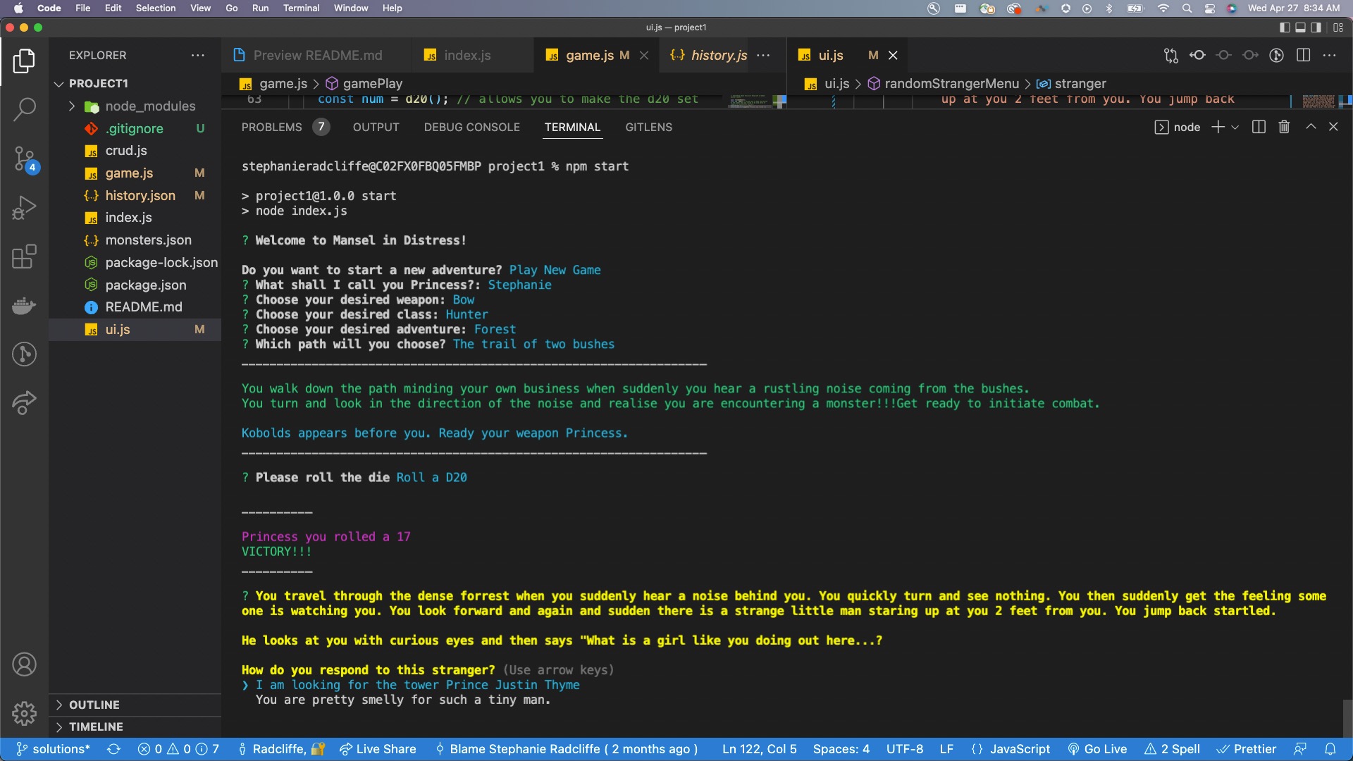This screenshot has height=761, width=1353.
Task: Split the terminal panel
Action: (1259, 127)
